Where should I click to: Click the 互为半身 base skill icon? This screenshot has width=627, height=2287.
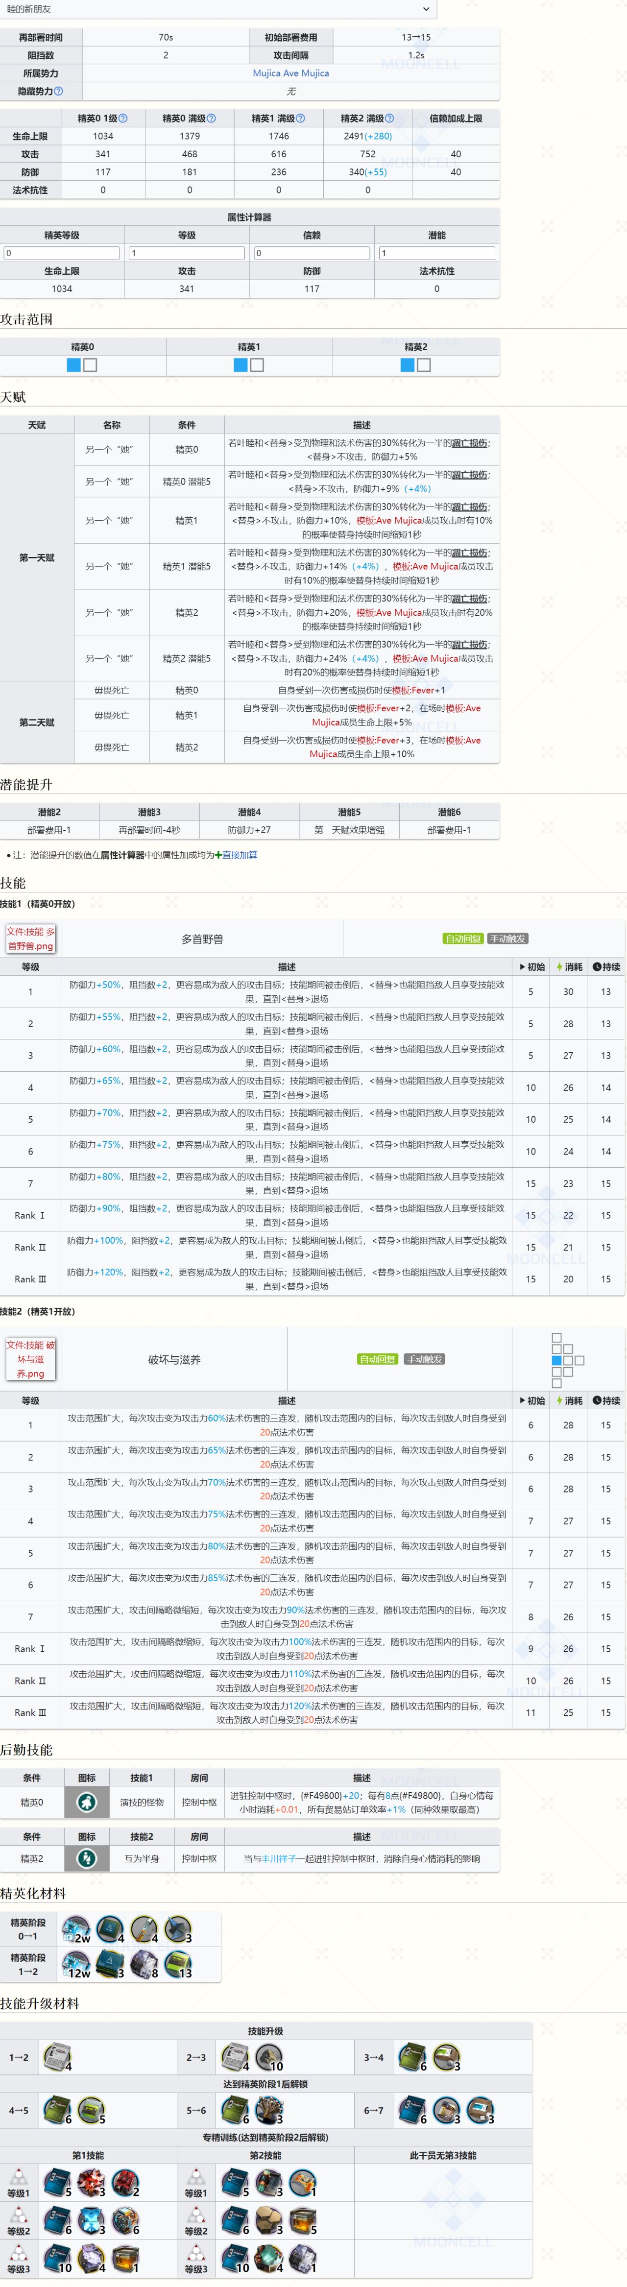86,1858
